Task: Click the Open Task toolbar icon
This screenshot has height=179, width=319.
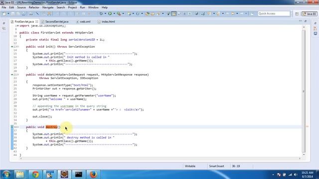Action: coord(153,13)
